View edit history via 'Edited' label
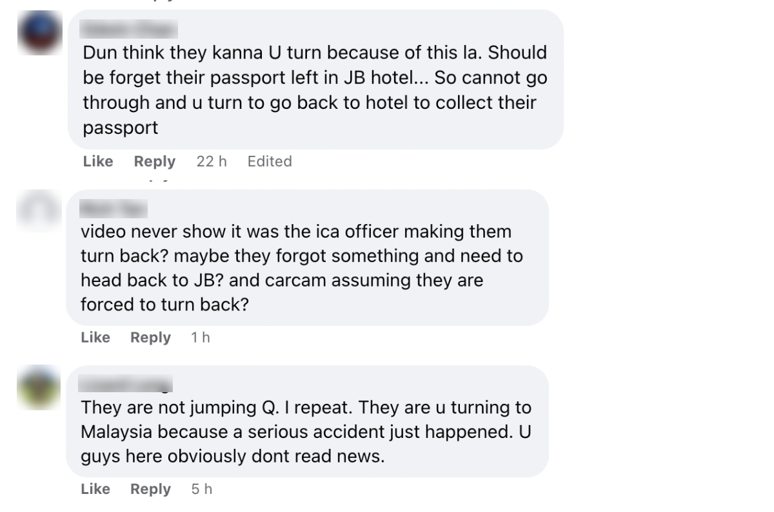 pos(270,162)
